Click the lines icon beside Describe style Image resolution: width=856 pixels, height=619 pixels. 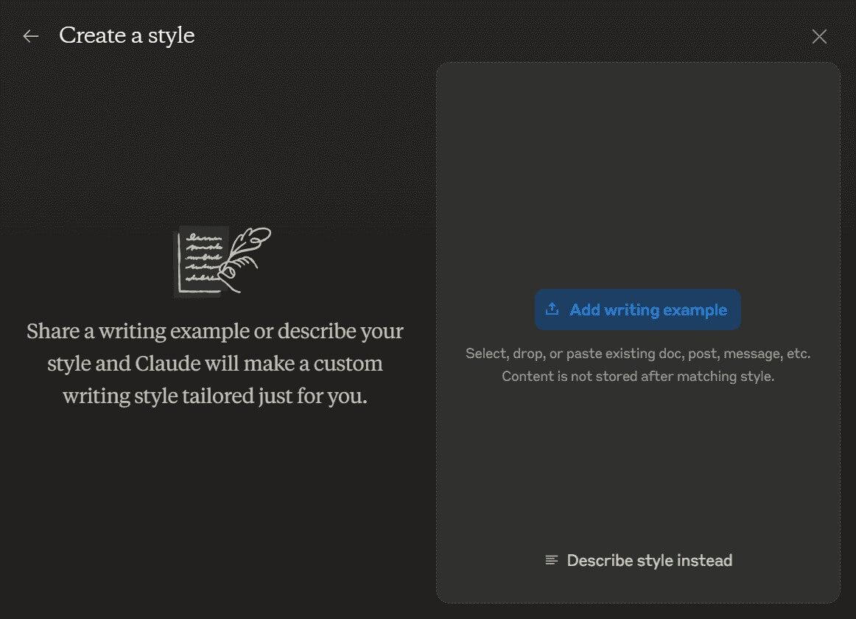click(551, 561)
